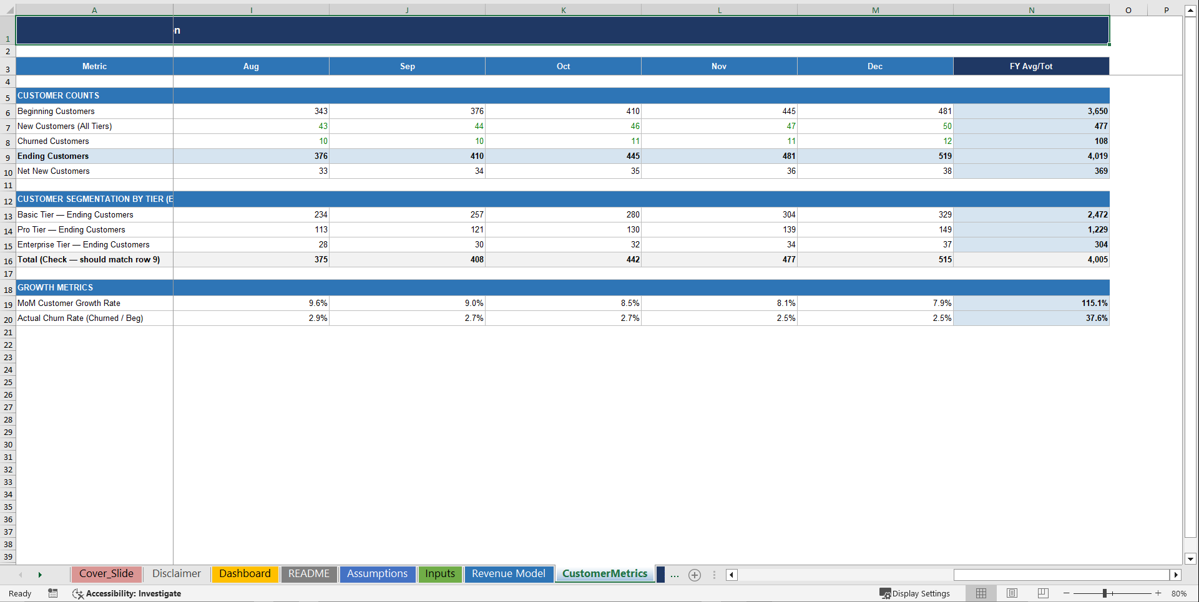Go to the Cover_Slide sheet tab

pos(106,574)
